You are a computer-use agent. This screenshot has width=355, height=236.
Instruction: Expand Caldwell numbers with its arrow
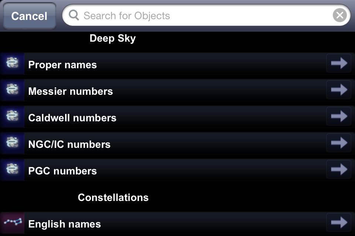tap(339, 117)
